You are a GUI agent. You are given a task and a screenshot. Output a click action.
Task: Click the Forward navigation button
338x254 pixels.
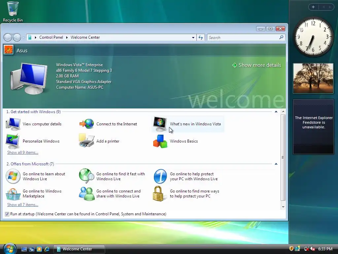coord(17,38)
